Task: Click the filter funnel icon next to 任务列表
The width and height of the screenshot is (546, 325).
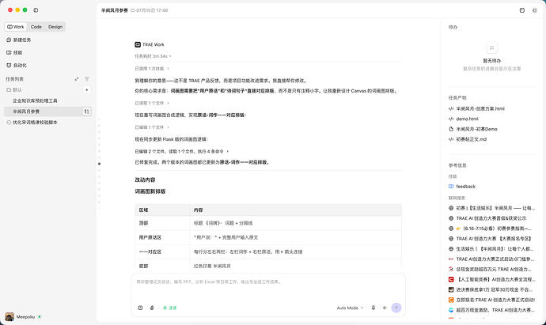Action: pos(87,79)
